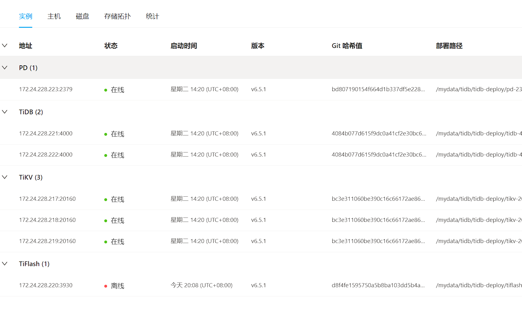Go to the 统计 tab

click(152, 16)
